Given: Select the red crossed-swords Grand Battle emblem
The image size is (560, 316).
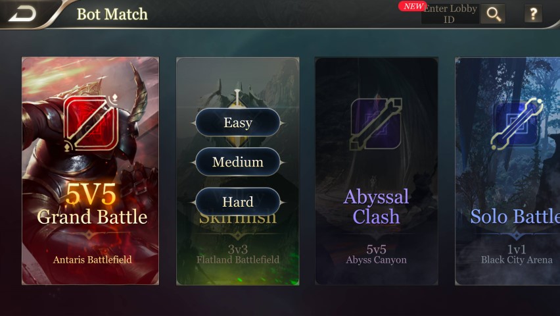Looking at the screenshot, I should (91, 122).
